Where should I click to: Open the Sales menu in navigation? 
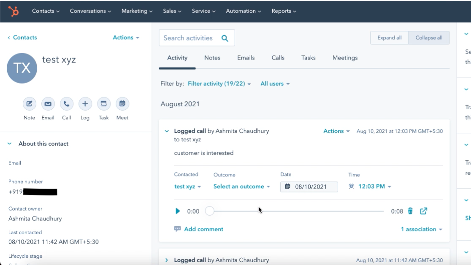tap(172, 11)
